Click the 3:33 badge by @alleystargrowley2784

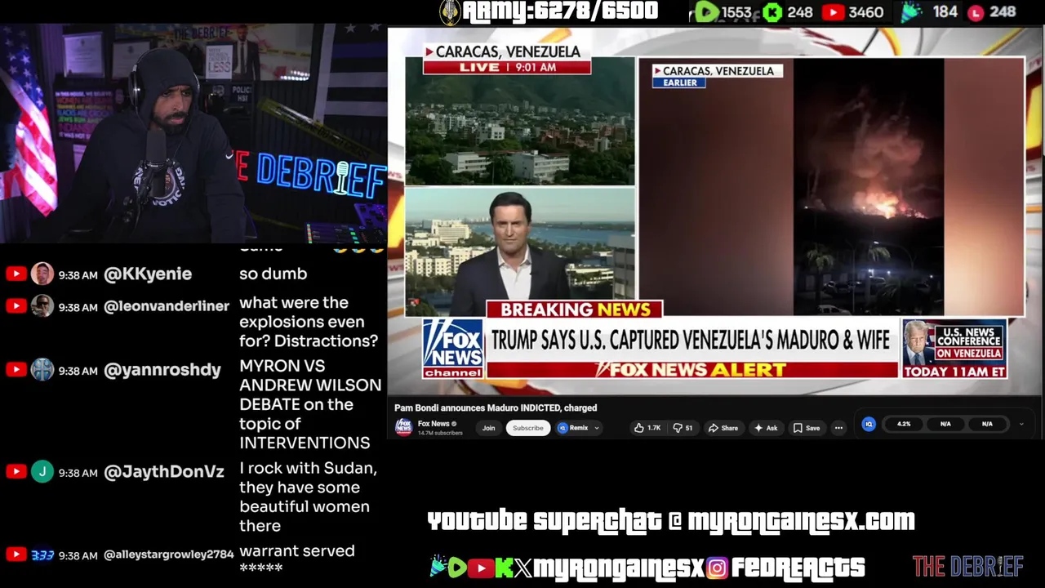click(x=42, y=555)
